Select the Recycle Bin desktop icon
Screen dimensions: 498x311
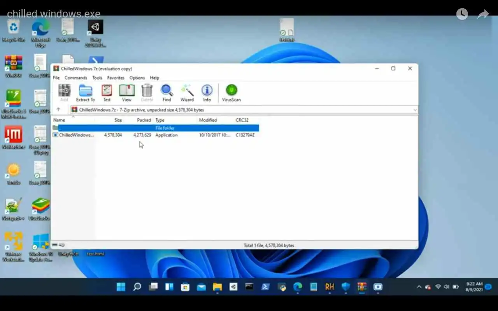point(14,30)
